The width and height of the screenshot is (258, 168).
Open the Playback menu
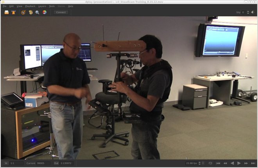[30, 6]
